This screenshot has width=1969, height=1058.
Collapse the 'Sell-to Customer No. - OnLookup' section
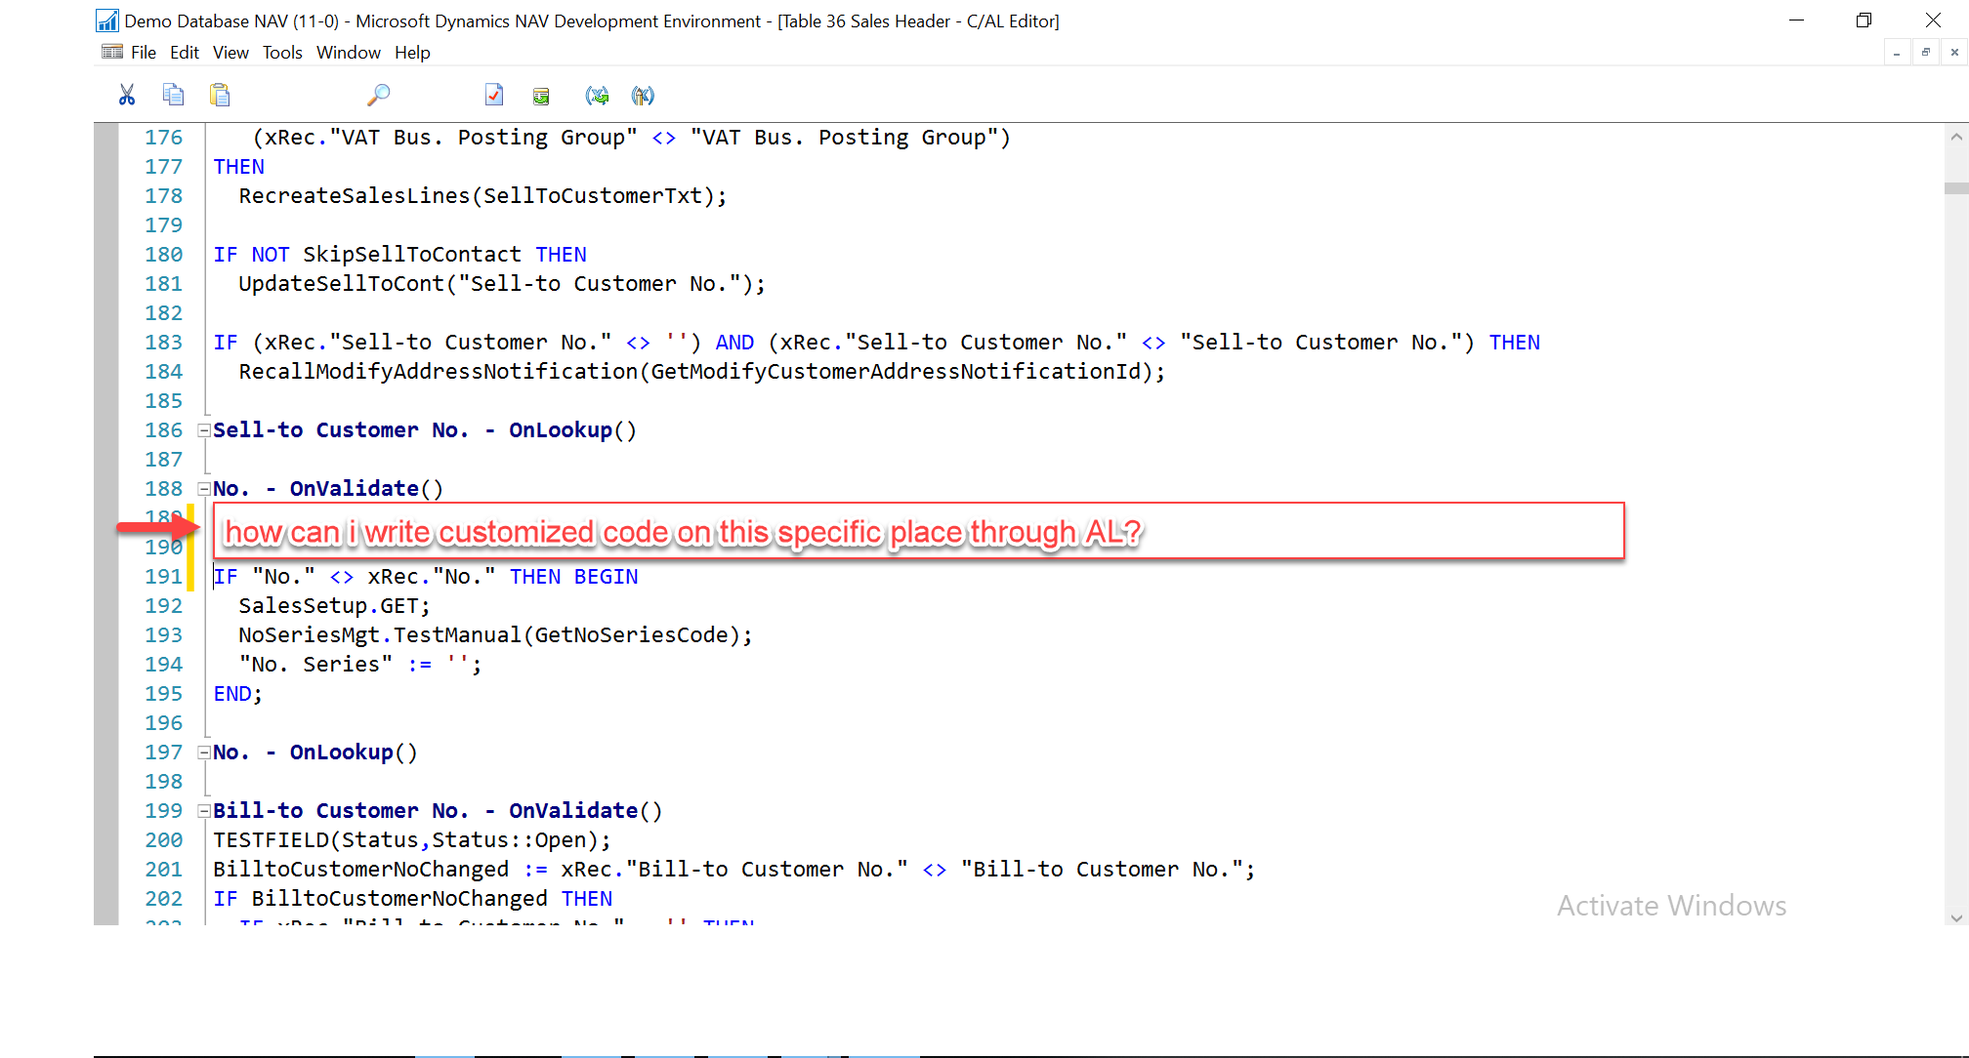[203, 429]
